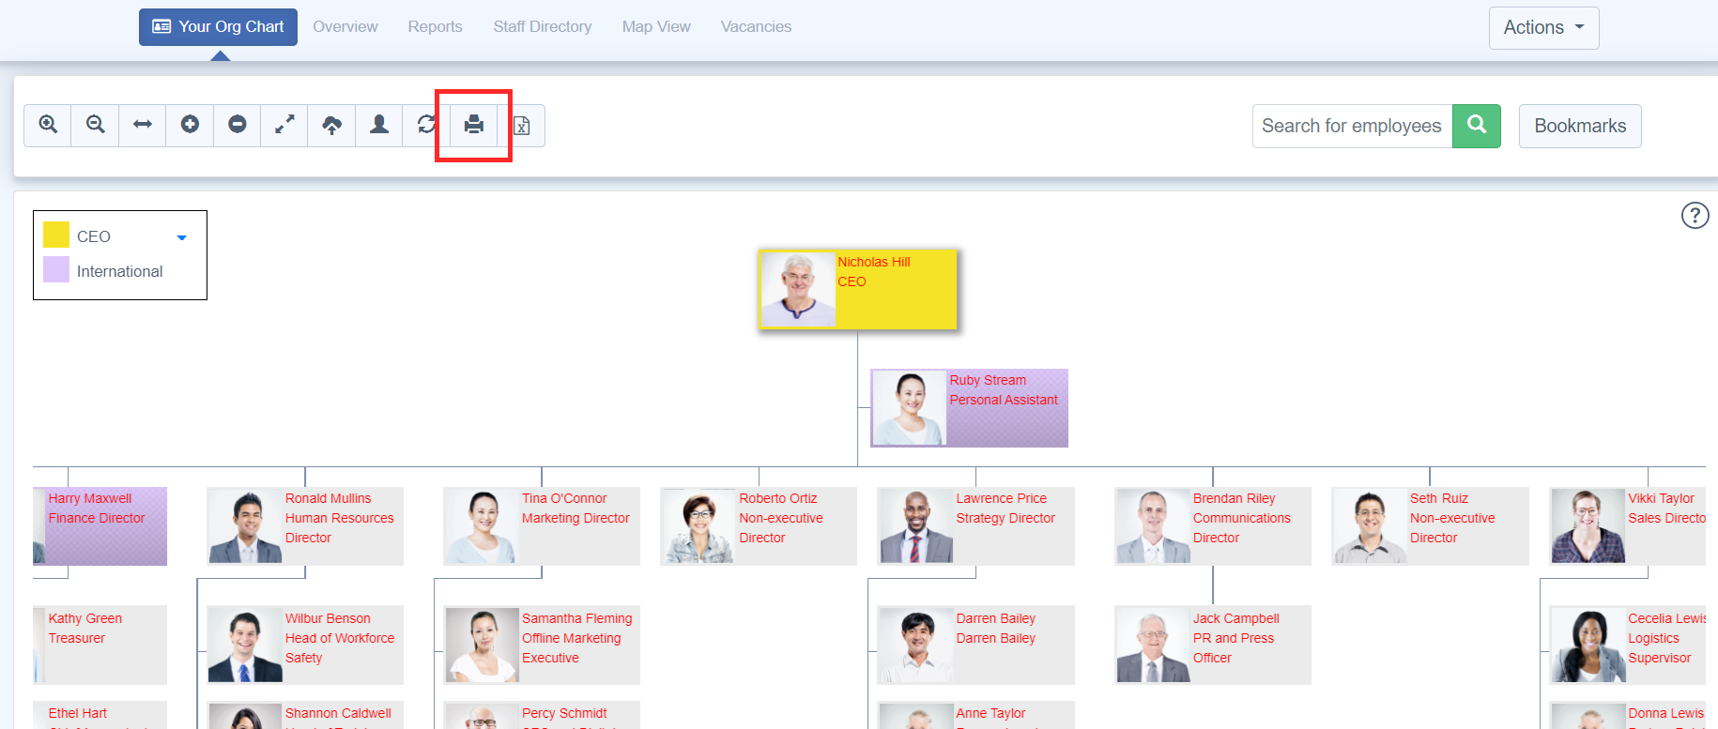Click the zoom out magnifier icon
This screenshot has height=729, width=1718.
[95, 125]
